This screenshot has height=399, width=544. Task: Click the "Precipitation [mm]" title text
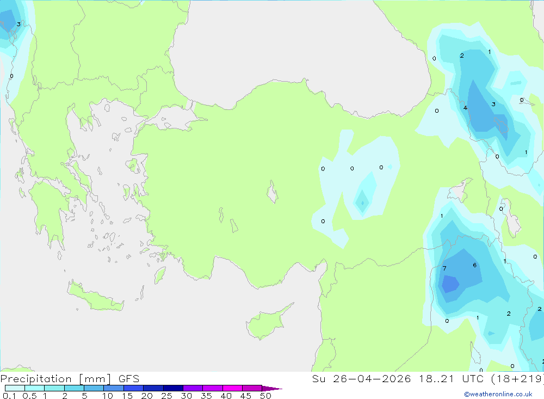click(x=56, y=379)
